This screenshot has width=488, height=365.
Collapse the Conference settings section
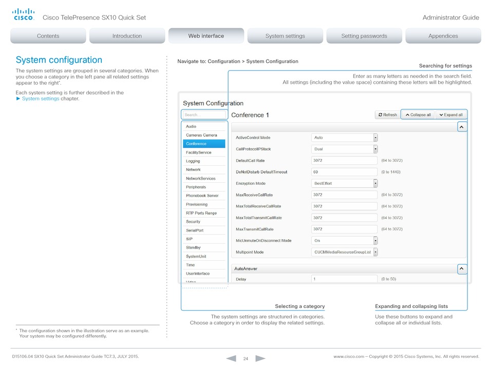tap(462, 127)
